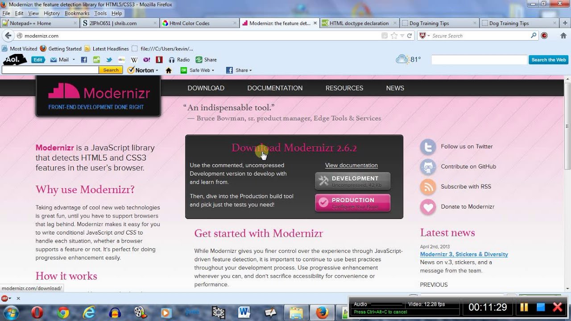The width and height of the screenshot is (571, 321).
Task: Click DOWNLOAD in Modernizr nav bar
Action: click(x=206, y=88)
